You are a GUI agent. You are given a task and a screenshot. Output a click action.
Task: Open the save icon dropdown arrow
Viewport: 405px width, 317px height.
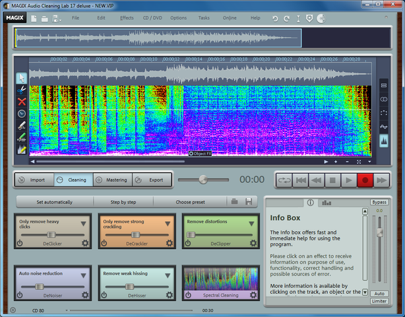(61, 20)
